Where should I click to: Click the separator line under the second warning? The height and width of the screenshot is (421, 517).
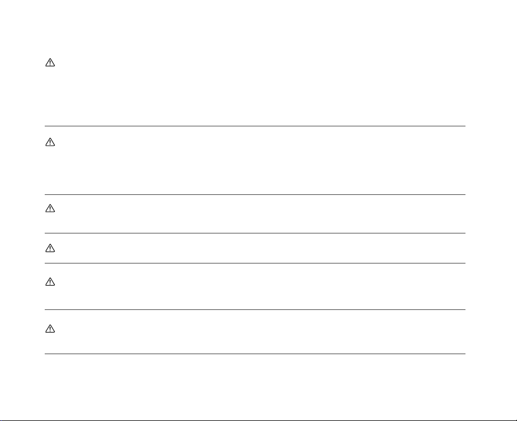(x=255, y=195)
